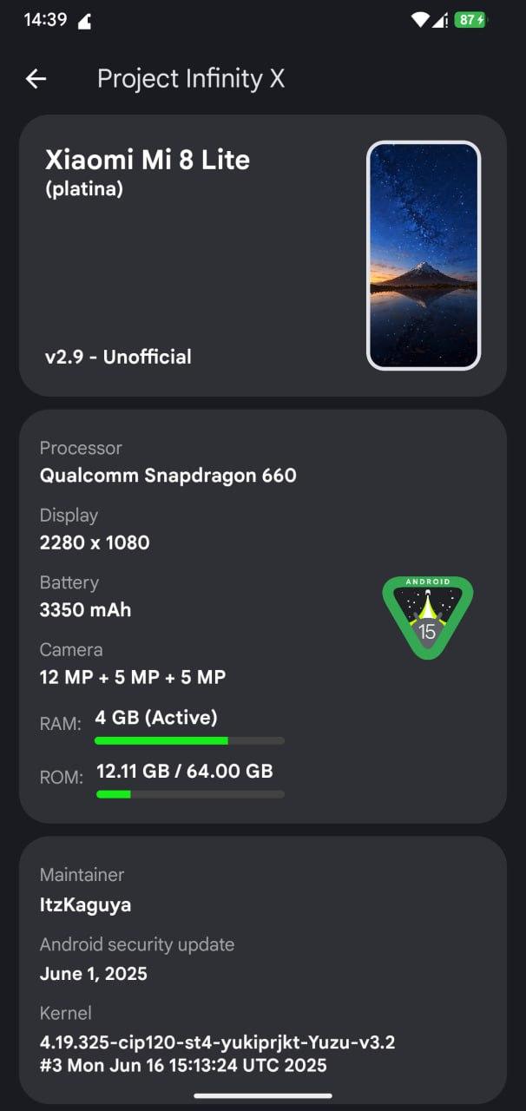
Task: Tap the Project Infinity X title
Action: [x=191, y=79]
